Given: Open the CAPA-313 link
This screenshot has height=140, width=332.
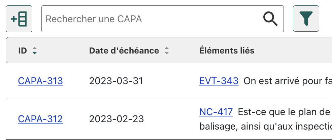Looking at the screenshot, I should (40, 81).
